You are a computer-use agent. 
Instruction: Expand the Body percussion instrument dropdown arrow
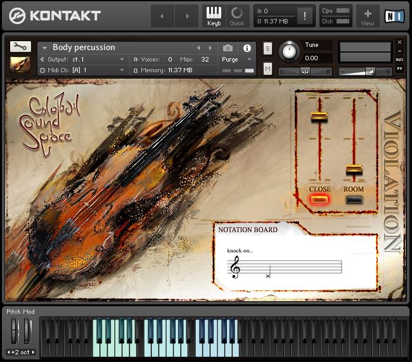pos(44,48)
